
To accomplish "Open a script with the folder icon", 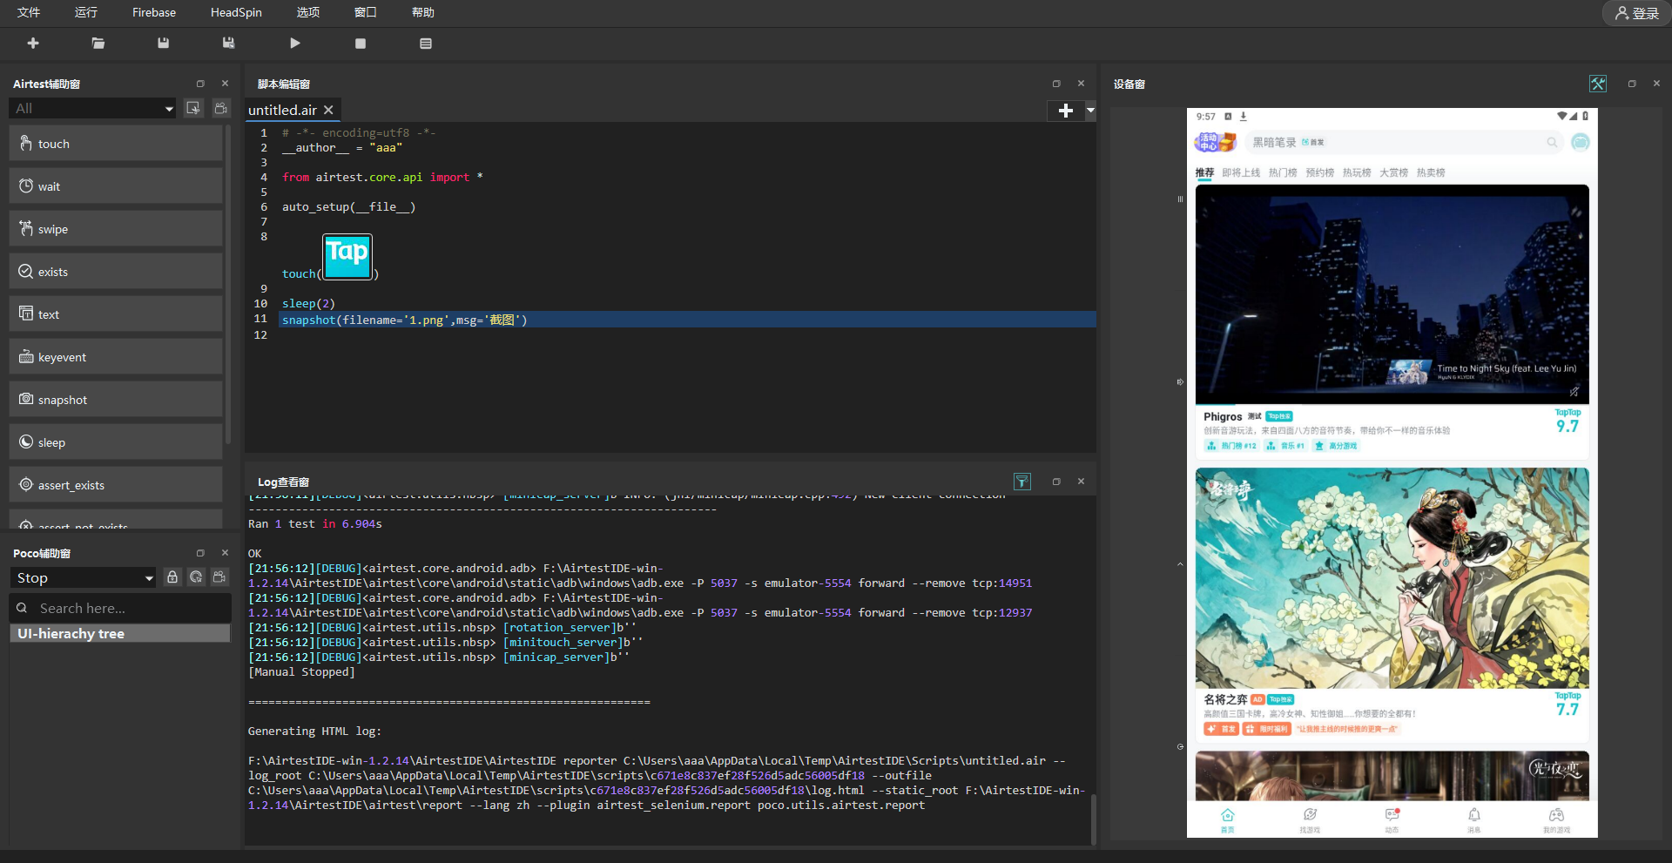I will coord(98,43).
